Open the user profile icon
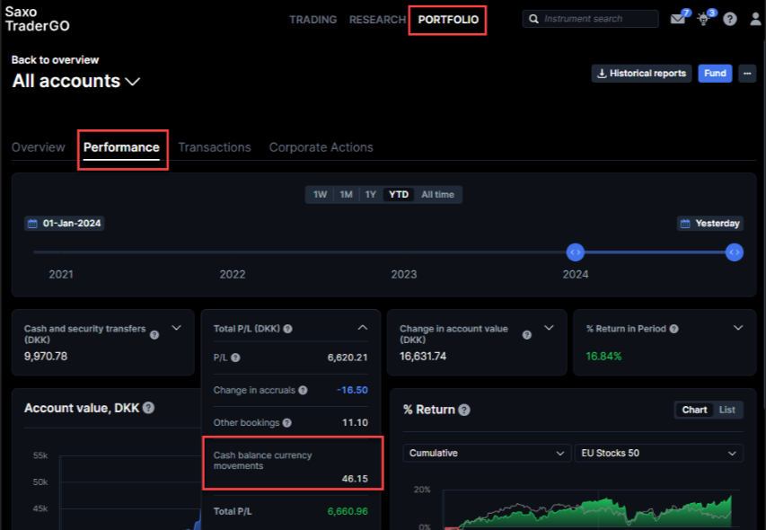 755,19
